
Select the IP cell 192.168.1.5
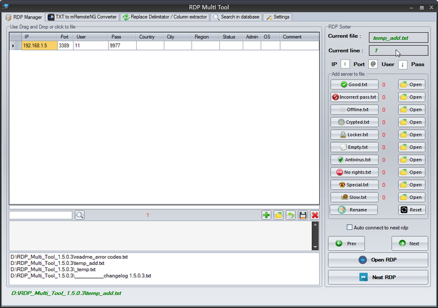(39, 46)
